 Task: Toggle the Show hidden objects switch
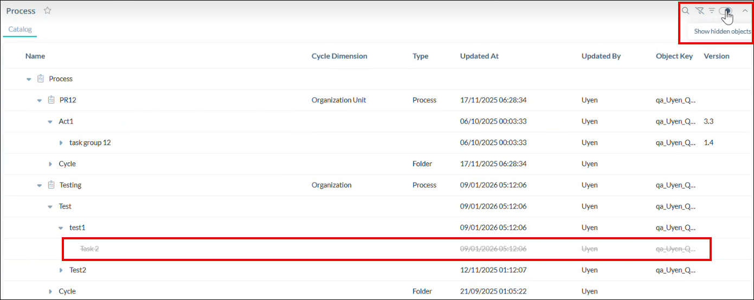(x=725, y=11)
